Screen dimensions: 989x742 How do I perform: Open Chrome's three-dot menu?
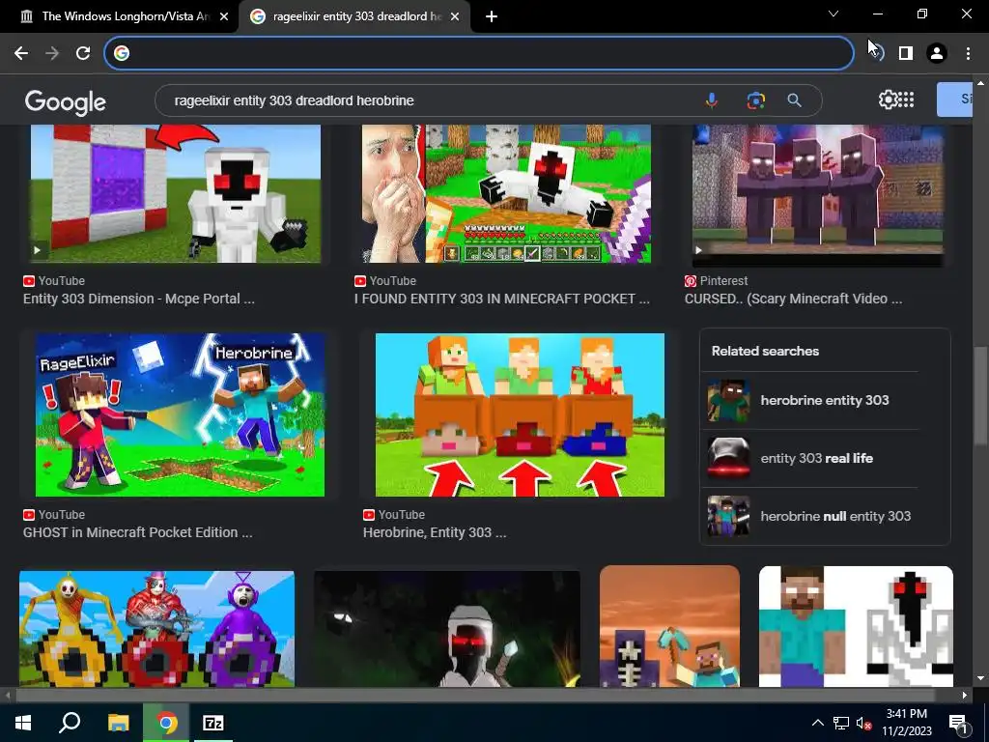968,53
